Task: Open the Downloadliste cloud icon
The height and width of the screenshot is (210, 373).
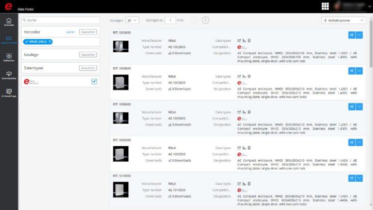Action: pyautogui.click(x=8, y=75)
